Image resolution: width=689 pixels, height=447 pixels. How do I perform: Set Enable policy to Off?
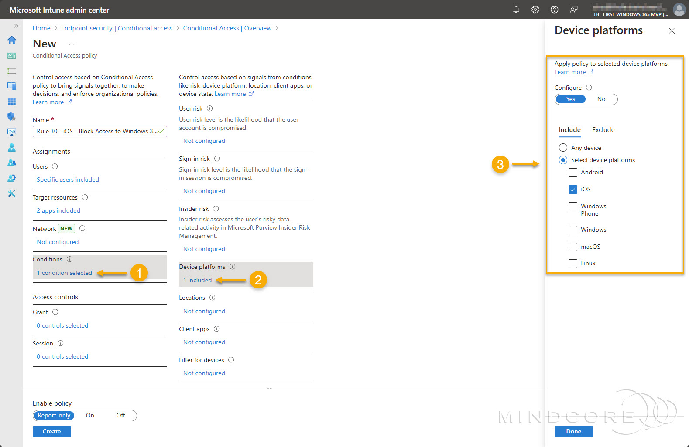tap(120, 416)
